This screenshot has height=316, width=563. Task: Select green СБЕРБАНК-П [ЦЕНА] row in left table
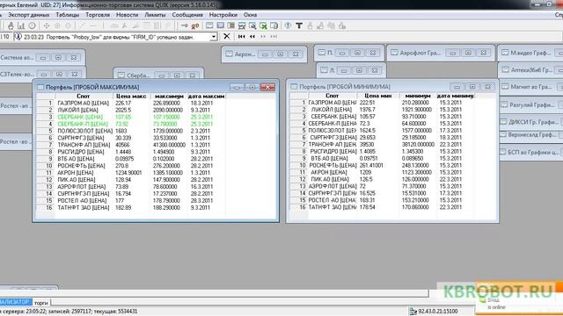pyautogui.click(x=131, y=124)
